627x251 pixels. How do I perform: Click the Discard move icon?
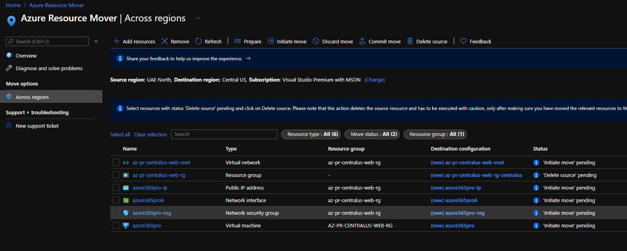316,41
